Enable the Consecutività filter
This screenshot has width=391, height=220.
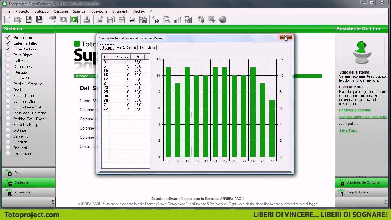8,67
